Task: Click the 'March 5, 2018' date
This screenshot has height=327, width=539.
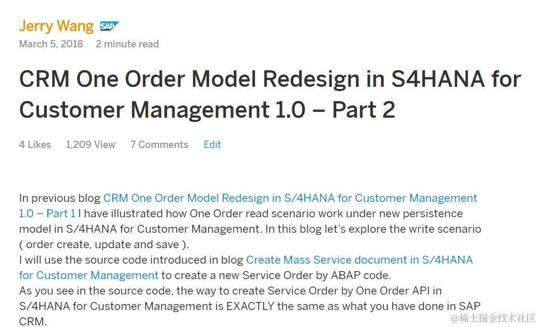Action: point(51,44)
